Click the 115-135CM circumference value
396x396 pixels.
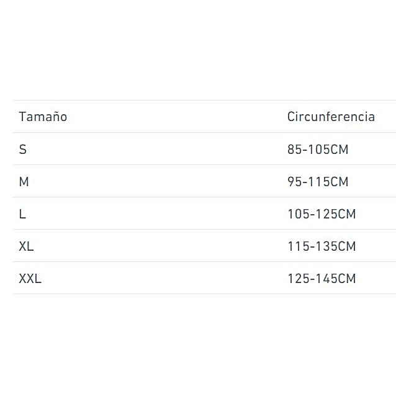(321, 246)
